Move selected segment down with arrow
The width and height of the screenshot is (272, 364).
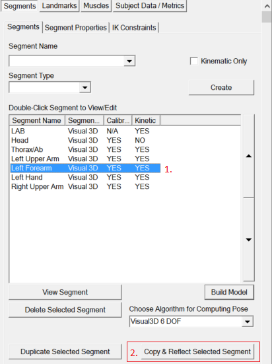(x=249, y=240)
